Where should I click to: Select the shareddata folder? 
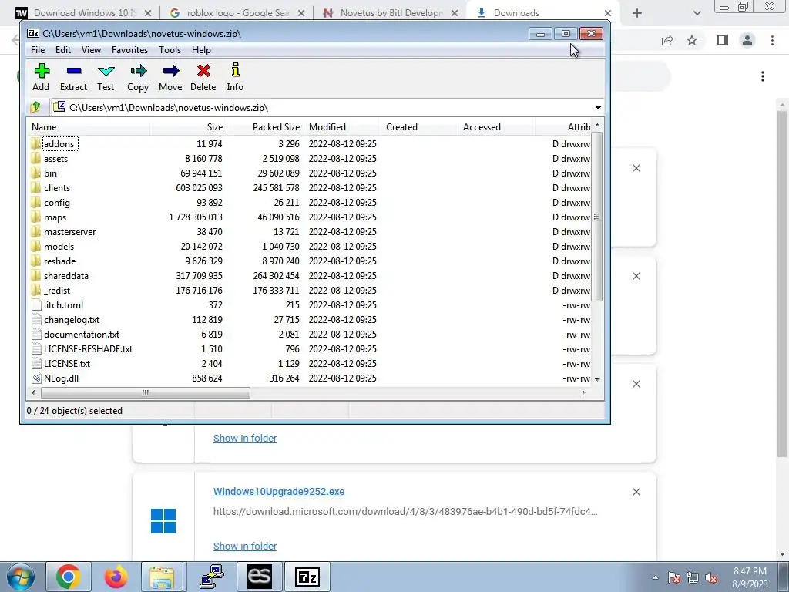point(66,276)
